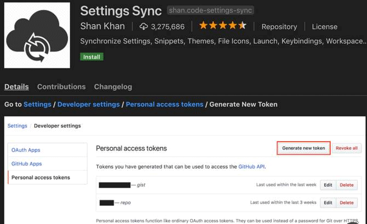Click the publisher name Shan Khan

point(102,26)
